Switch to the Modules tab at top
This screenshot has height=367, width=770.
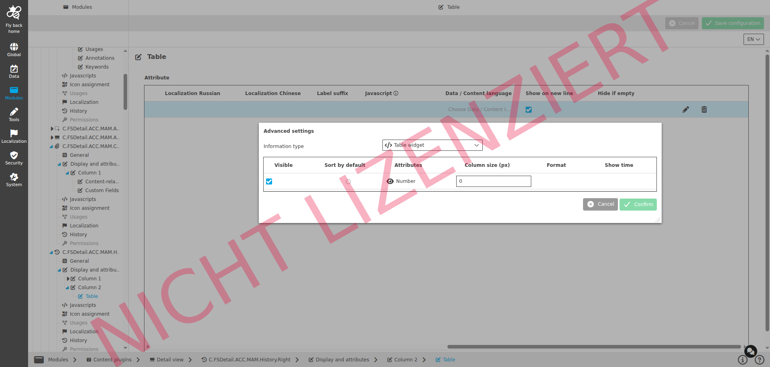tap(78, 7)
